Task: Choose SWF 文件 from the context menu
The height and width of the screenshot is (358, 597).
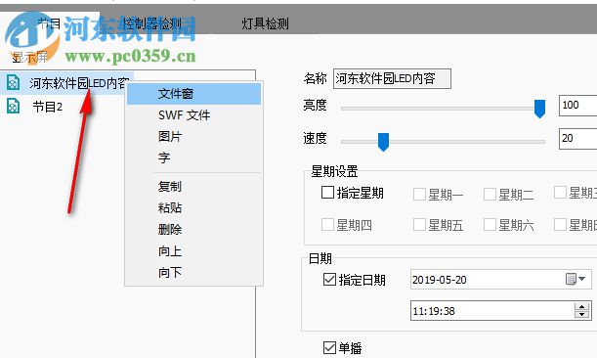Action: click(193, 115)
